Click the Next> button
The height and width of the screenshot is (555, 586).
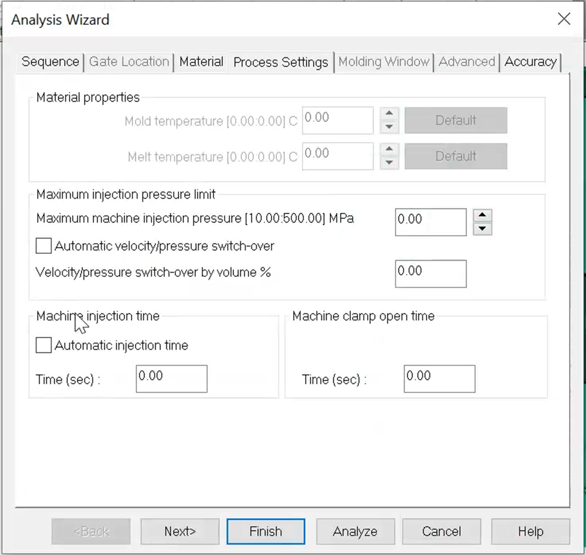coord(180,531)
